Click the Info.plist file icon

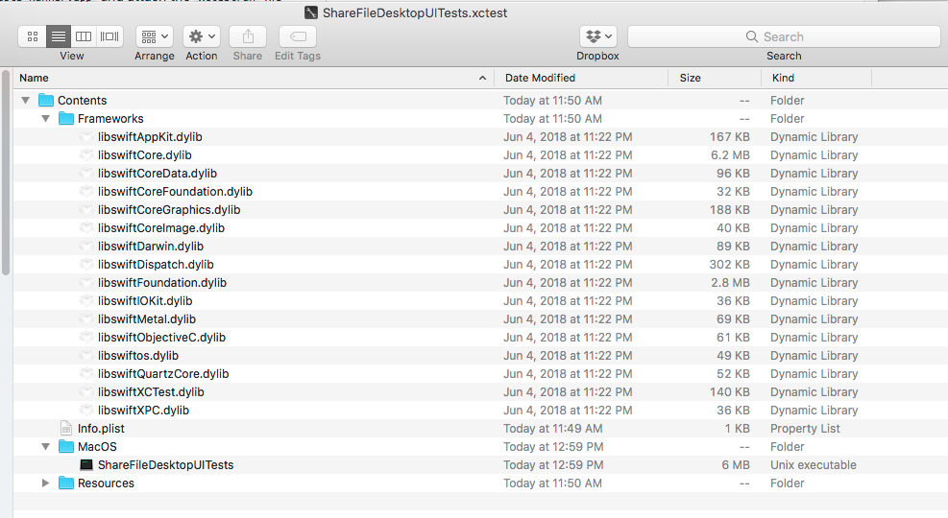click(x=66, y=428)
